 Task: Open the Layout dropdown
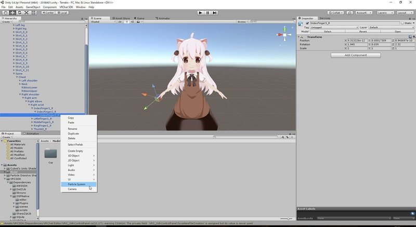coord(405,12)
